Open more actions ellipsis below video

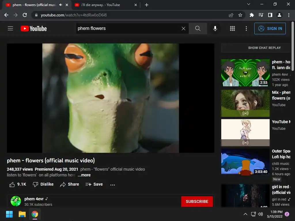click(113, 185)
